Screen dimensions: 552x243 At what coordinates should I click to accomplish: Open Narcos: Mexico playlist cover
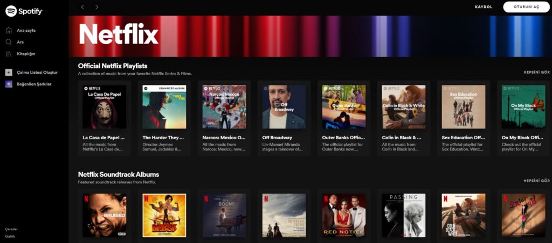pos(224,107)
